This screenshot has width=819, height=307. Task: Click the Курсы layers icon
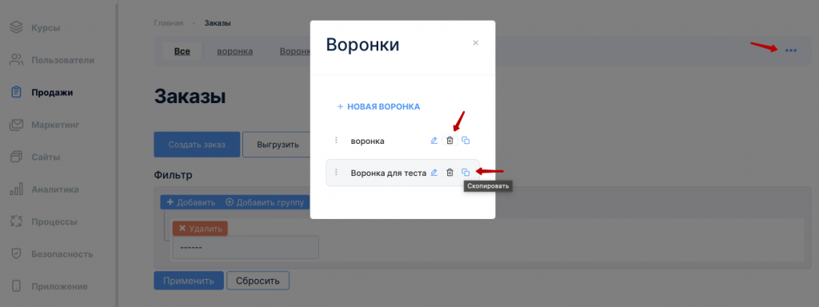tap(16, 28)
